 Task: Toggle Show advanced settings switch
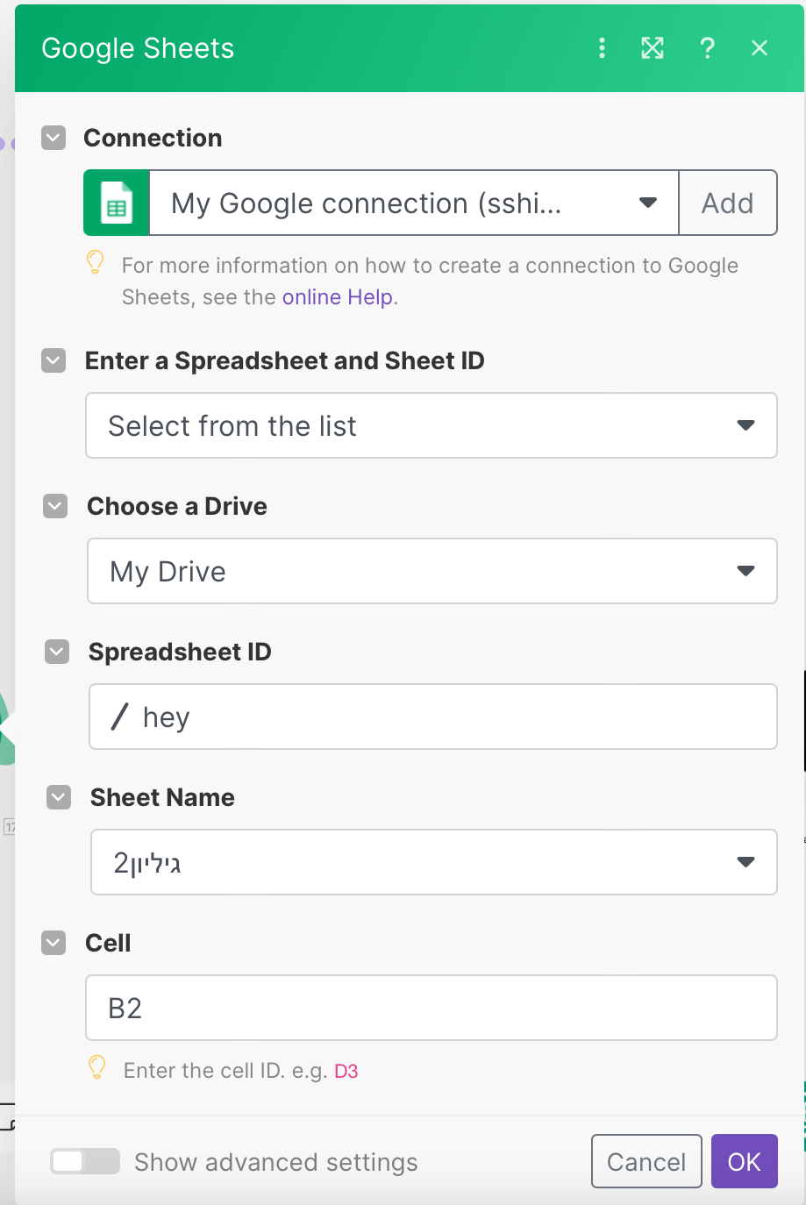pyautogui.click(x=85, y=1161)
